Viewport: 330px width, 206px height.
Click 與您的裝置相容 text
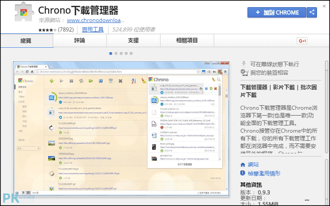269,73
